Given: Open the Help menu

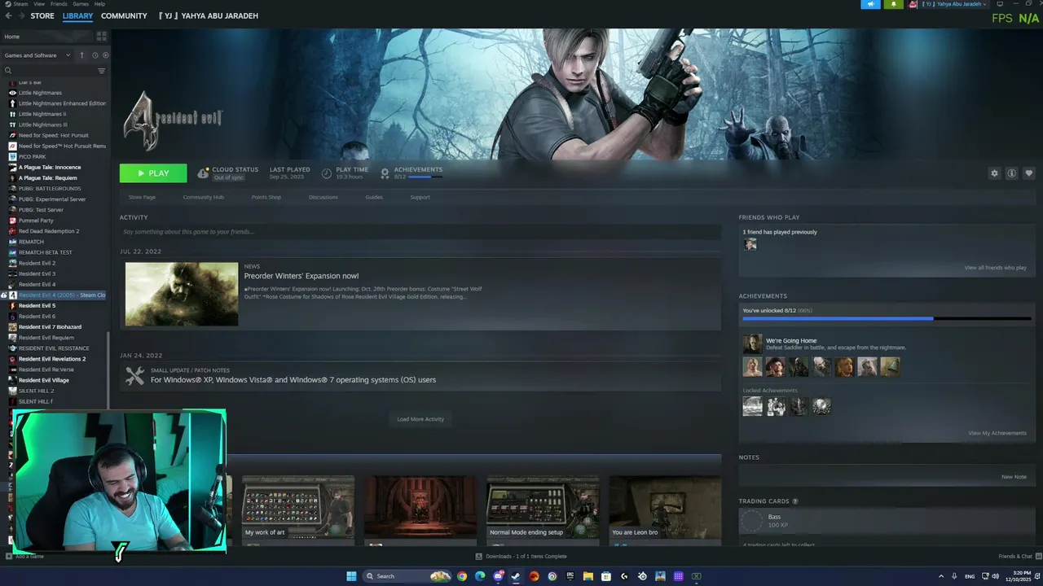Looking at the screenshot, I should tap(101, 4).
